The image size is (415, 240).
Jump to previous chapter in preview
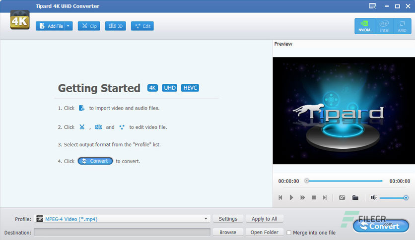tap(280, 197)
